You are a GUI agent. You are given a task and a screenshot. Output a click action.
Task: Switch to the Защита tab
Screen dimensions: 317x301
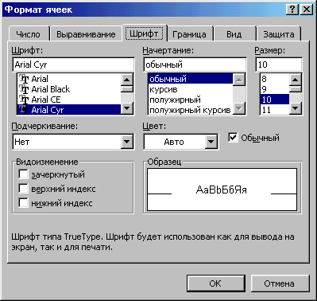coord(279,34)
